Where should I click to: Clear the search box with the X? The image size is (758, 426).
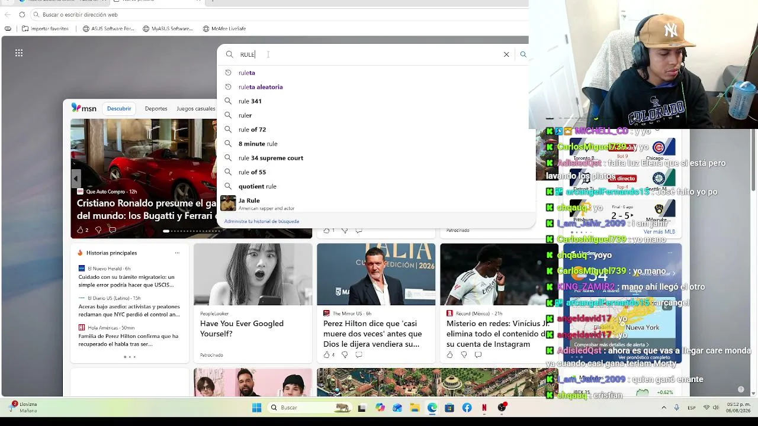pos(506,54)
